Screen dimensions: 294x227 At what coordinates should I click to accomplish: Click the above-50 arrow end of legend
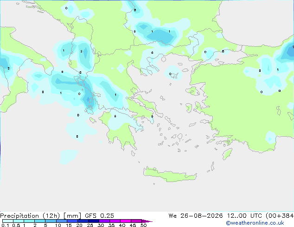(147, 221)
